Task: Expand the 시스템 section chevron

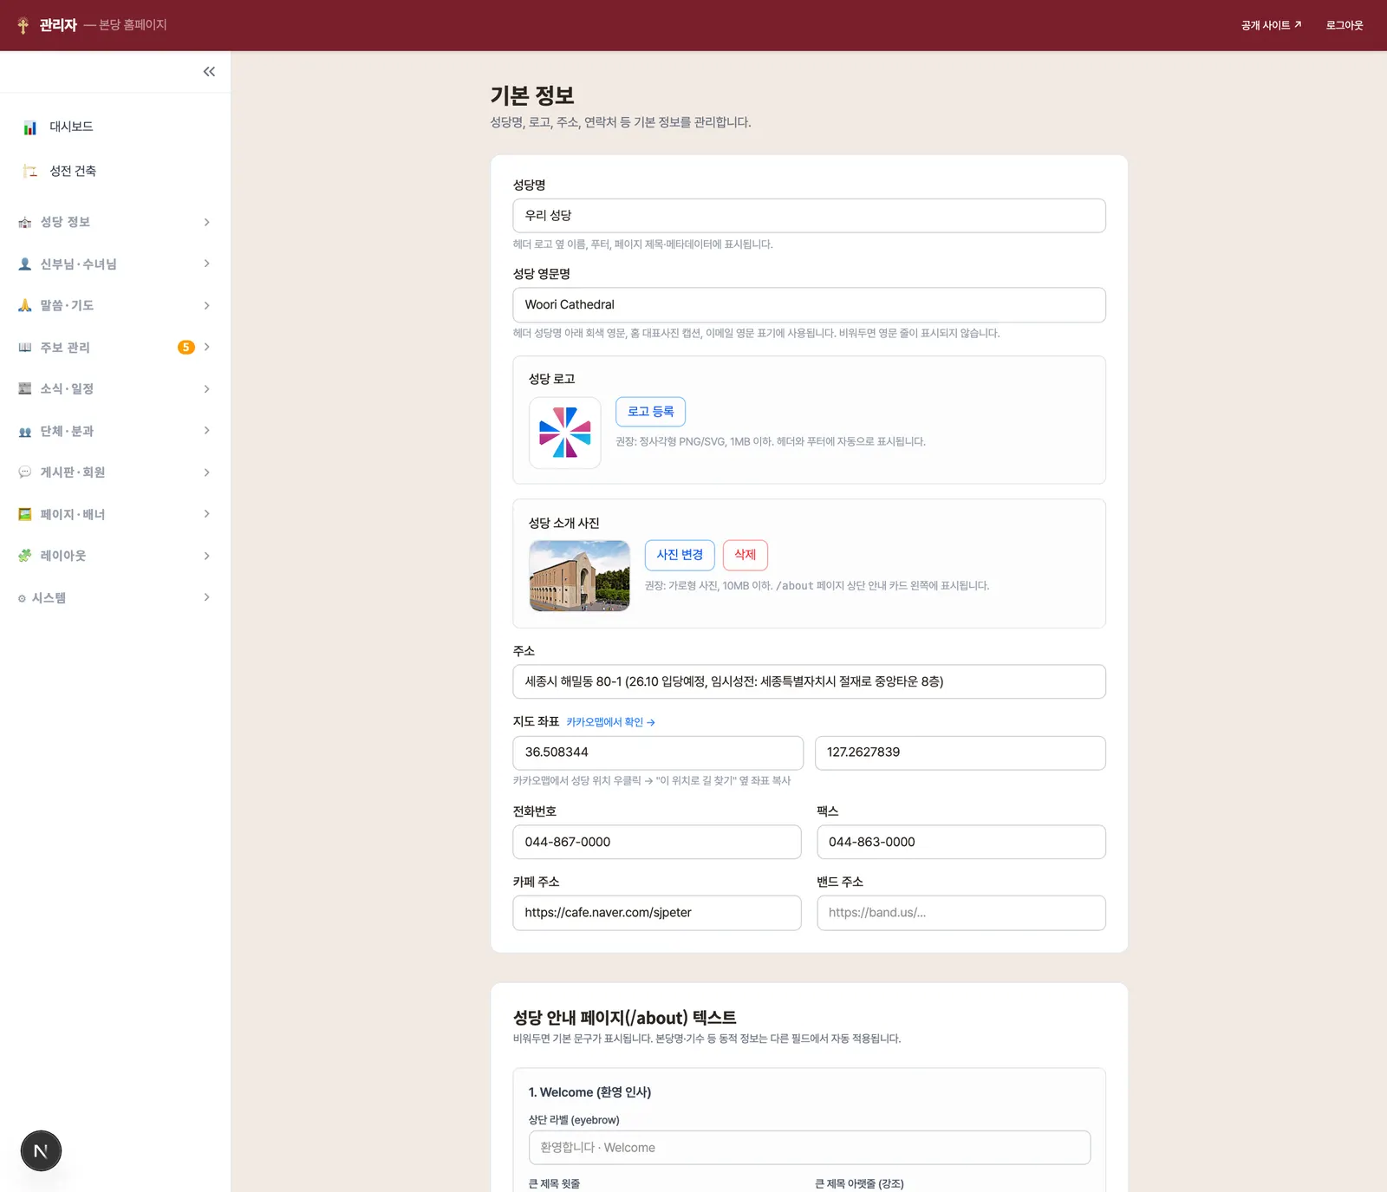Action: coord(207,597)
